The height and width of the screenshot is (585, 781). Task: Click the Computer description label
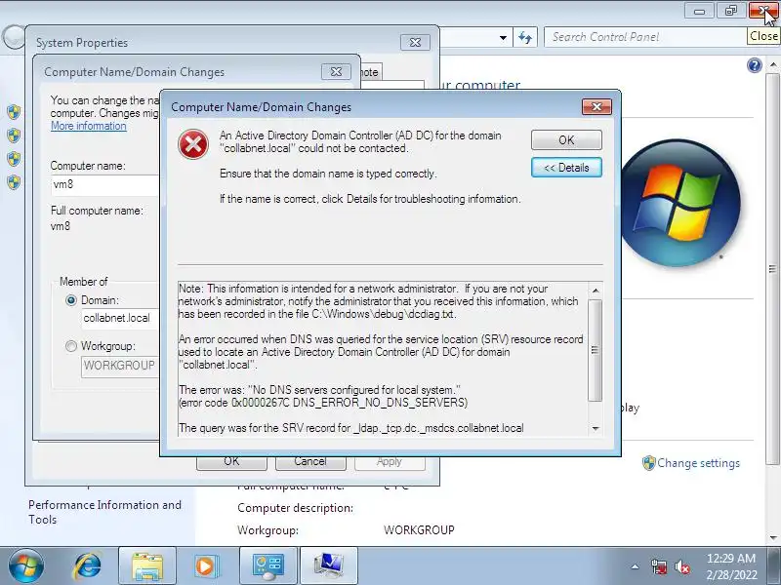pyautogui.click(x=295, y=508)
